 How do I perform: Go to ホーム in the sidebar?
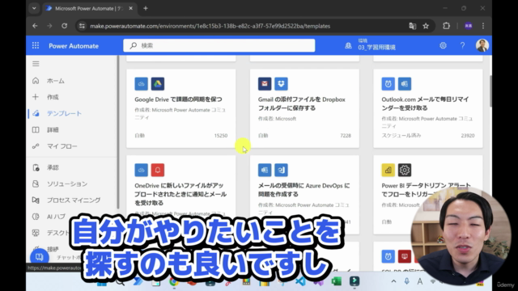click(56, 81)
